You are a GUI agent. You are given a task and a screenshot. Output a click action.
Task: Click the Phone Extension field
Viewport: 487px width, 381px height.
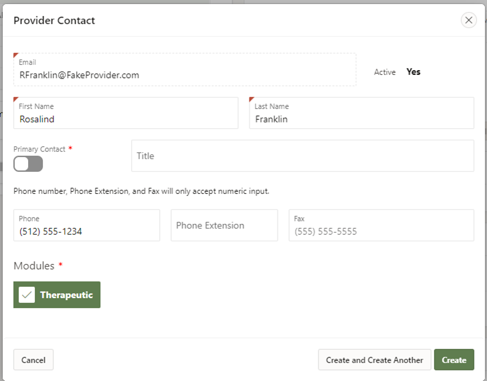coord(224,225)
